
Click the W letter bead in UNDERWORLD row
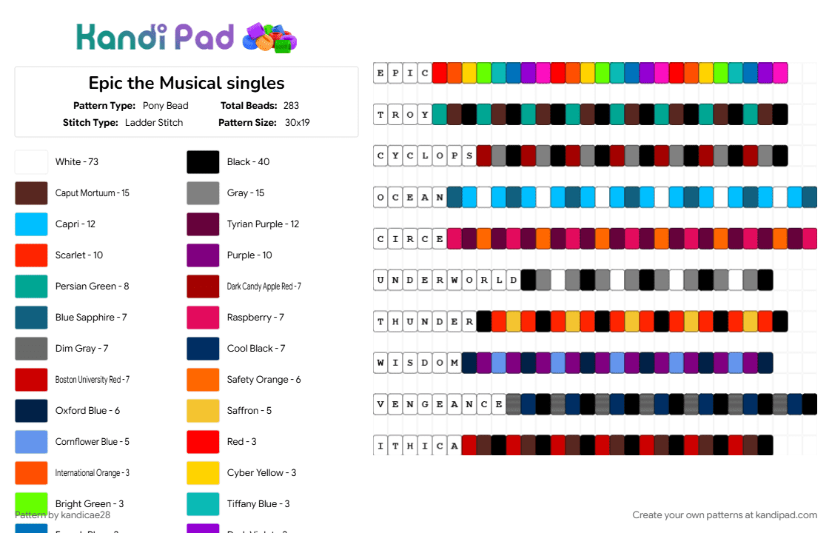(454, 281)
